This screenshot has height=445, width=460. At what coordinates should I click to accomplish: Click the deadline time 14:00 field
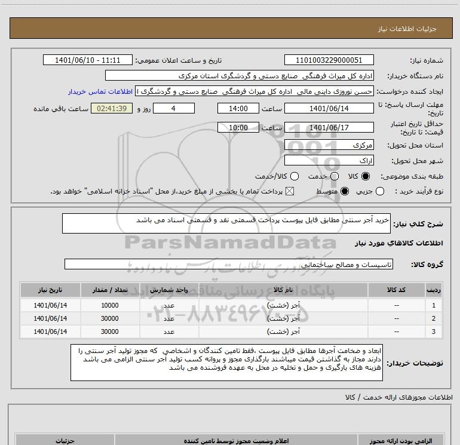point(238,108)
